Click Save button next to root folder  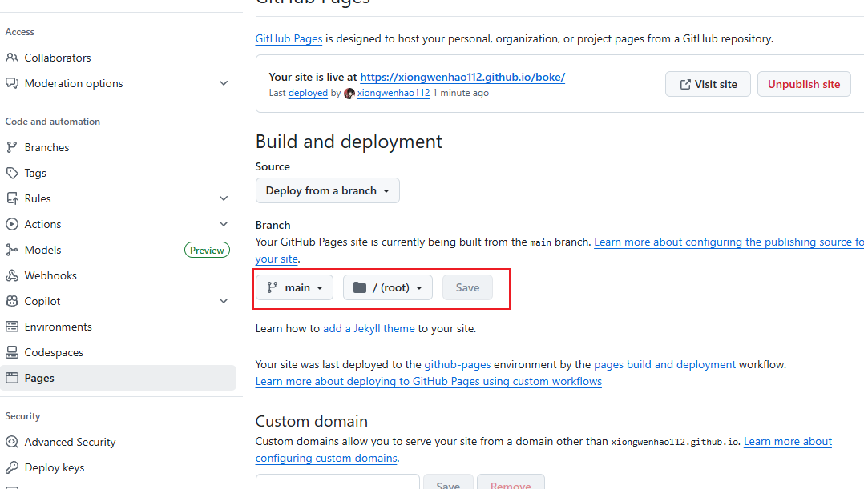(467, 287)
